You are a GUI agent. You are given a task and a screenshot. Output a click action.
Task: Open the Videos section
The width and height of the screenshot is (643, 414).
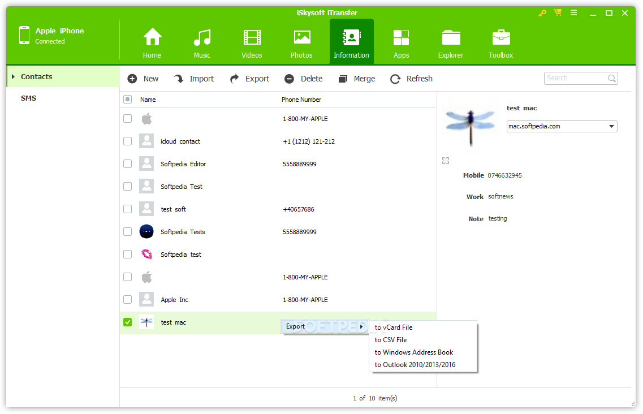pyautogui.click(x=252, y=42)
